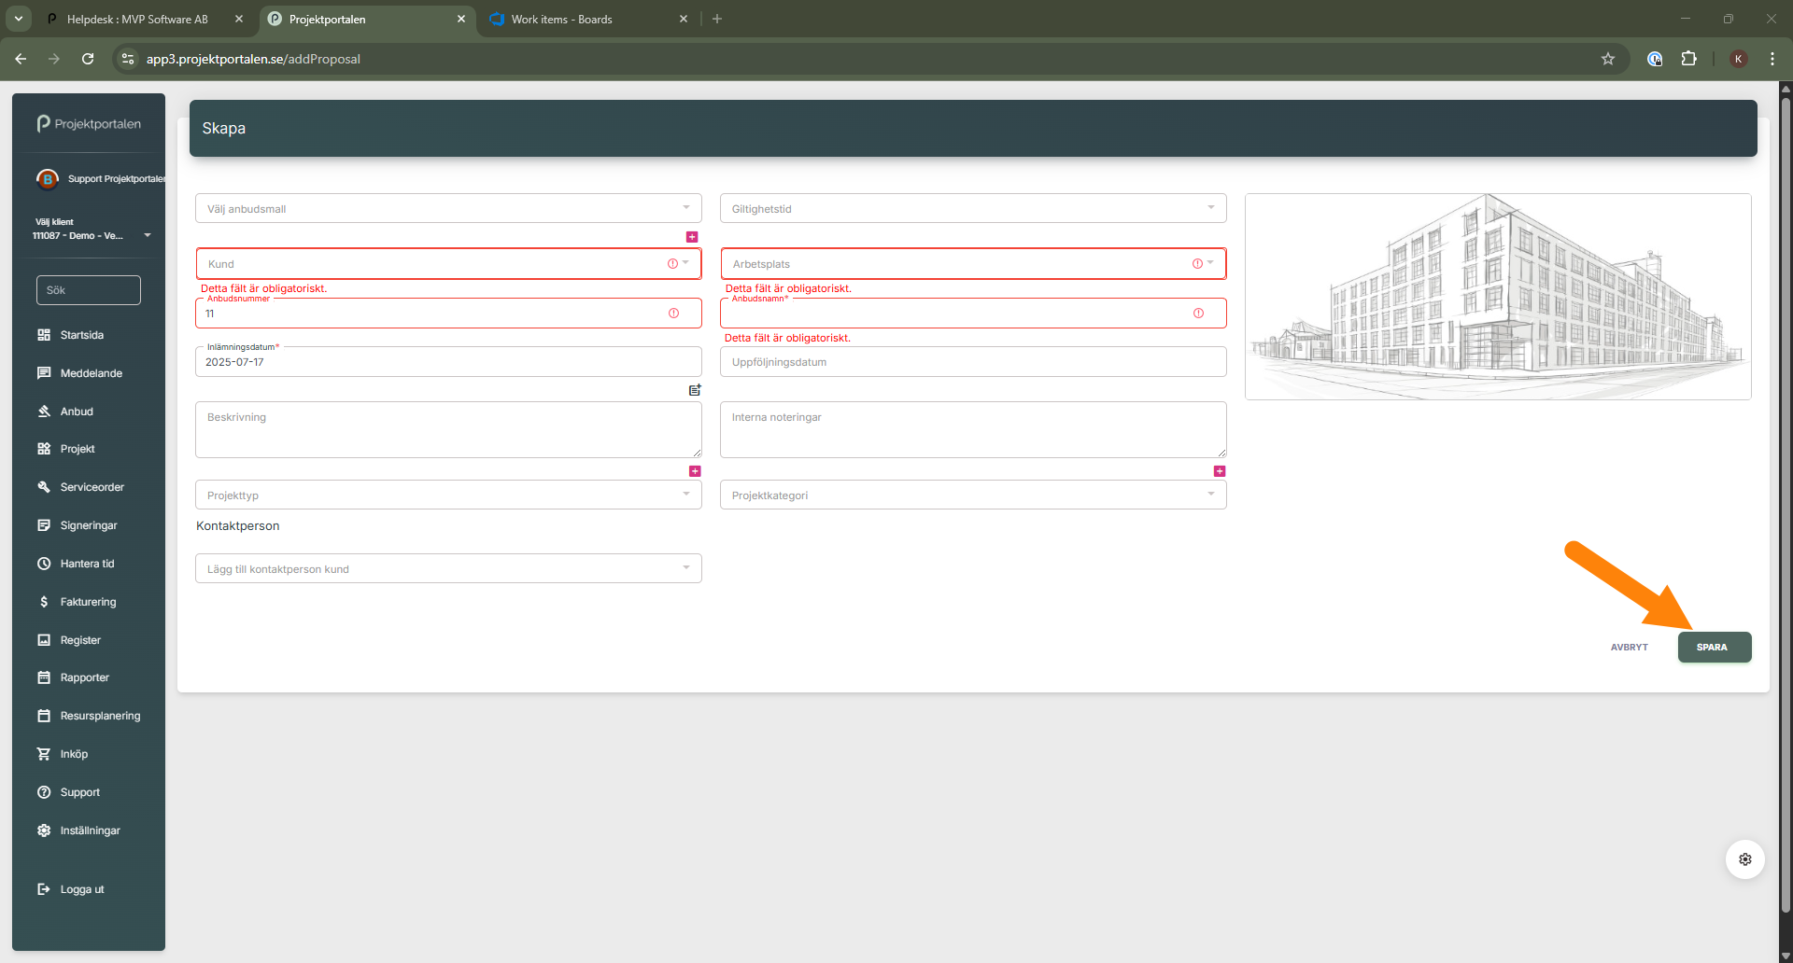Click the plus icon above Projektkategori
Image resolution: width=1793 pixels, height=963 pixels.
[1220, 471]
